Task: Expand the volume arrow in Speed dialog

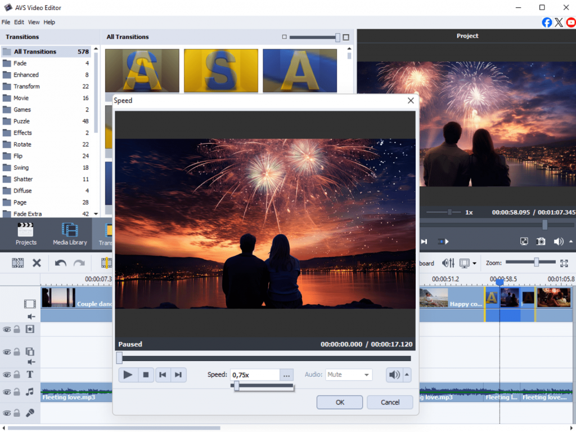Action: click(407, 375)
